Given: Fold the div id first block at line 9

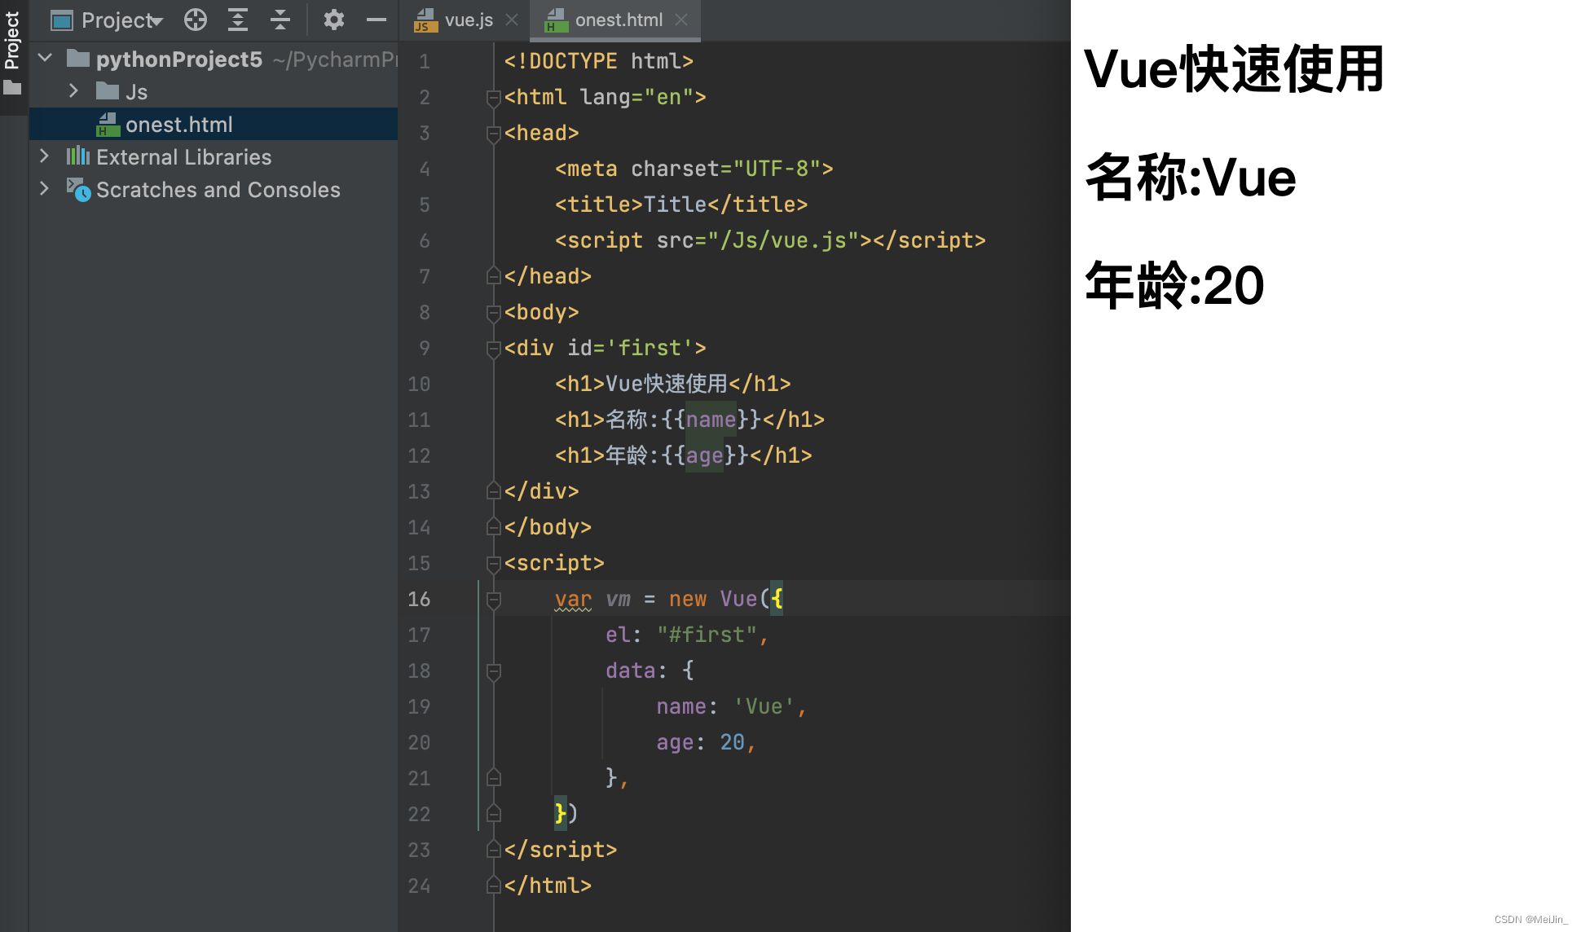Looking at the screenshot, I should click(493, 349).
